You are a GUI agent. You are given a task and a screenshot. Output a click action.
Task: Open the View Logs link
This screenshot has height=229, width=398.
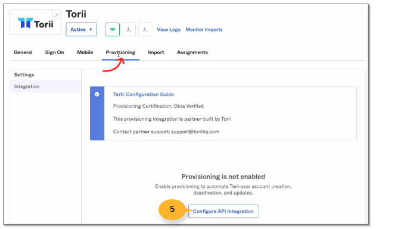click(x=169, y=30)
